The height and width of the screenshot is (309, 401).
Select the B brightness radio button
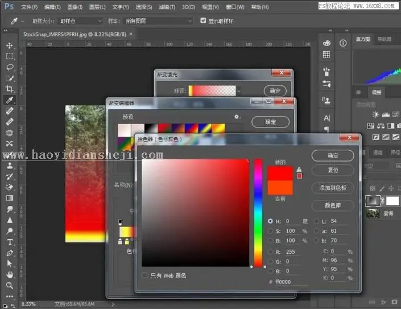coord(270,241)
